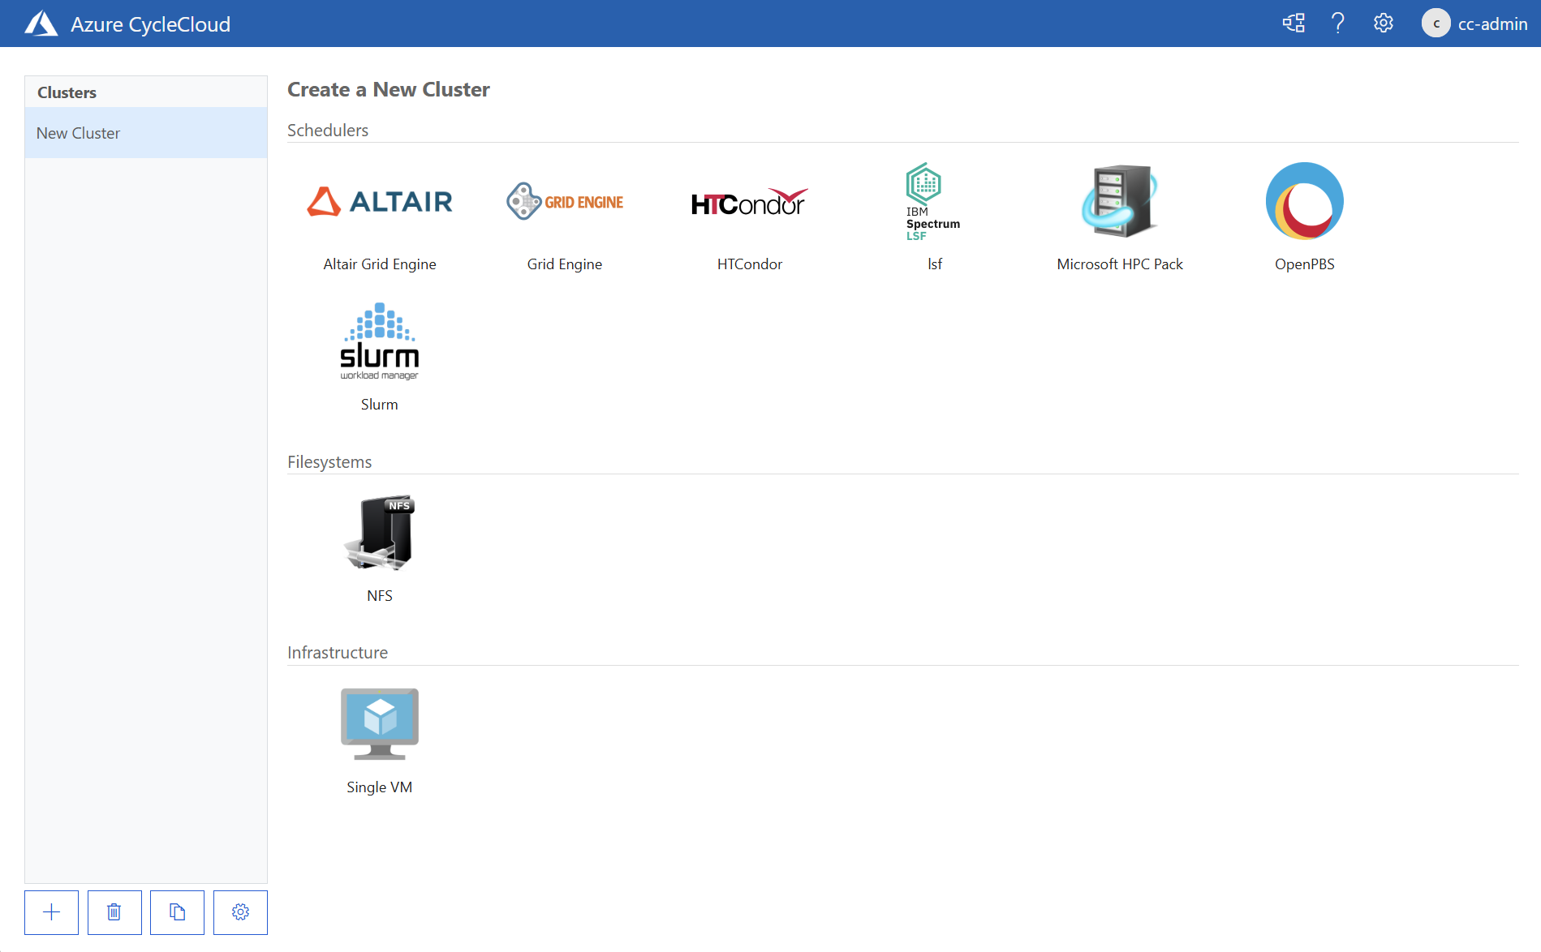Choose the Grid Engine scheduler logo
The width and height of the screenshot is (1541, 952).
click(565, 201)
